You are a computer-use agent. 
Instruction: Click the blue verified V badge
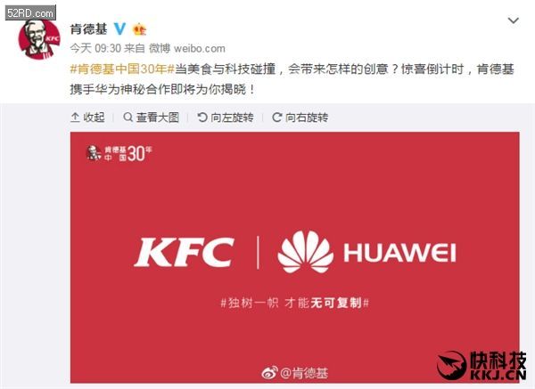119,29
